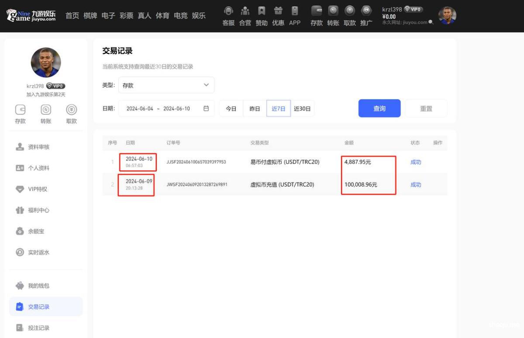Open 体育 in top navigation menu

[x=162, y=16]
